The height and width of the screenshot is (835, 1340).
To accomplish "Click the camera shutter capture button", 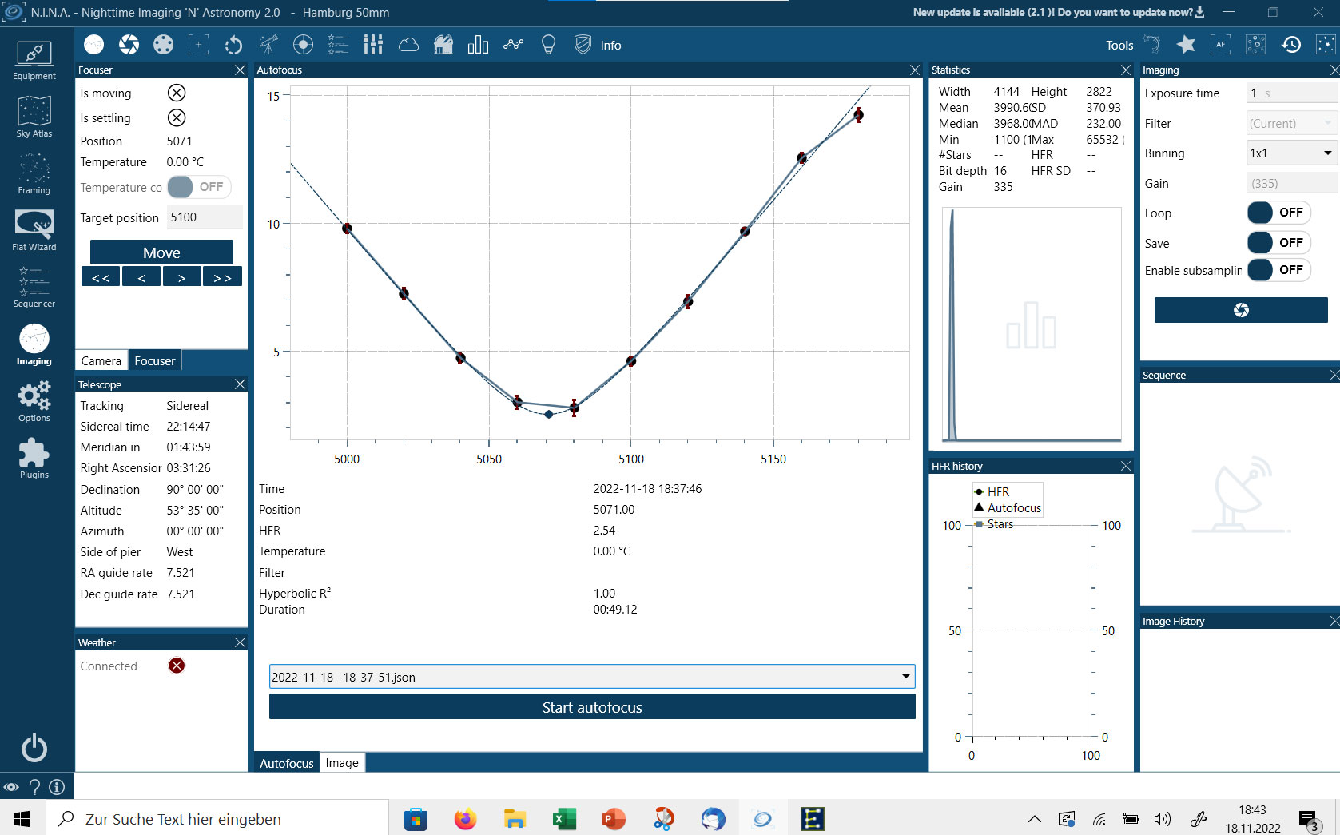I will click(1240, 310).
